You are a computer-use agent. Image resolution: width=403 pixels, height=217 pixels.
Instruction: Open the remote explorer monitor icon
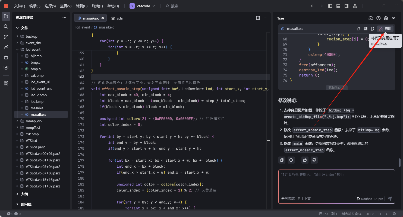[6, 68]
